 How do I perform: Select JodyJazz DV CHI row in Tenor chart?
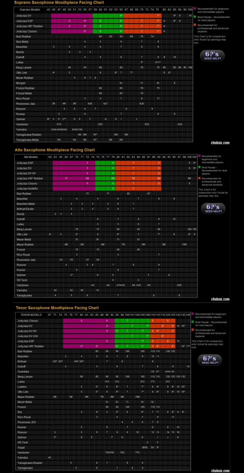point(103,336)
